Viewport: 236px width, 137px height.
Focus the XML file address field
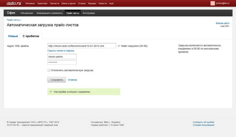pyautogui.click(x=82, y=46)
